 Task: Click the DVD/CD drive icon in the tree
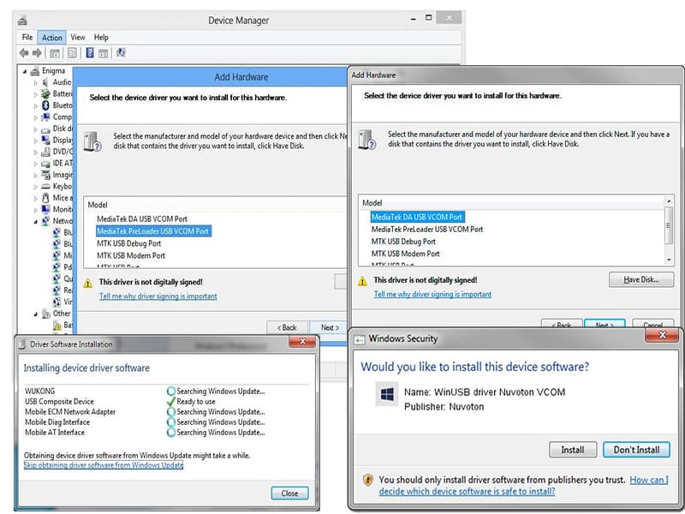click(x=45, y=152)
